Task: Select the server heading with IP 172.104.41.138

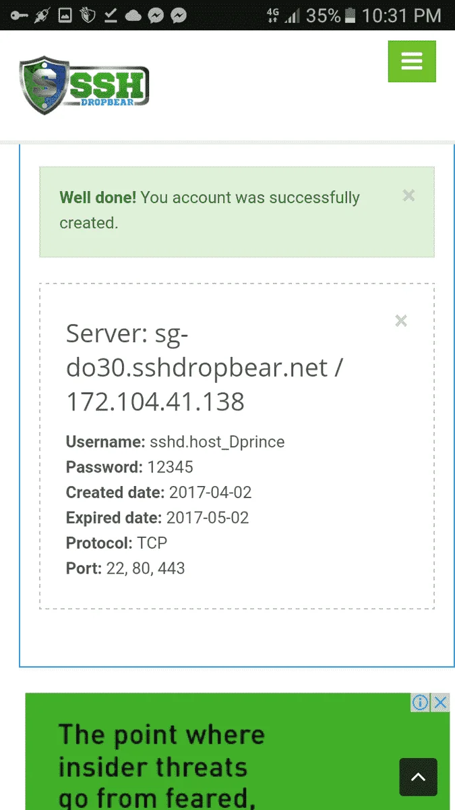Action: pos(205,368)
